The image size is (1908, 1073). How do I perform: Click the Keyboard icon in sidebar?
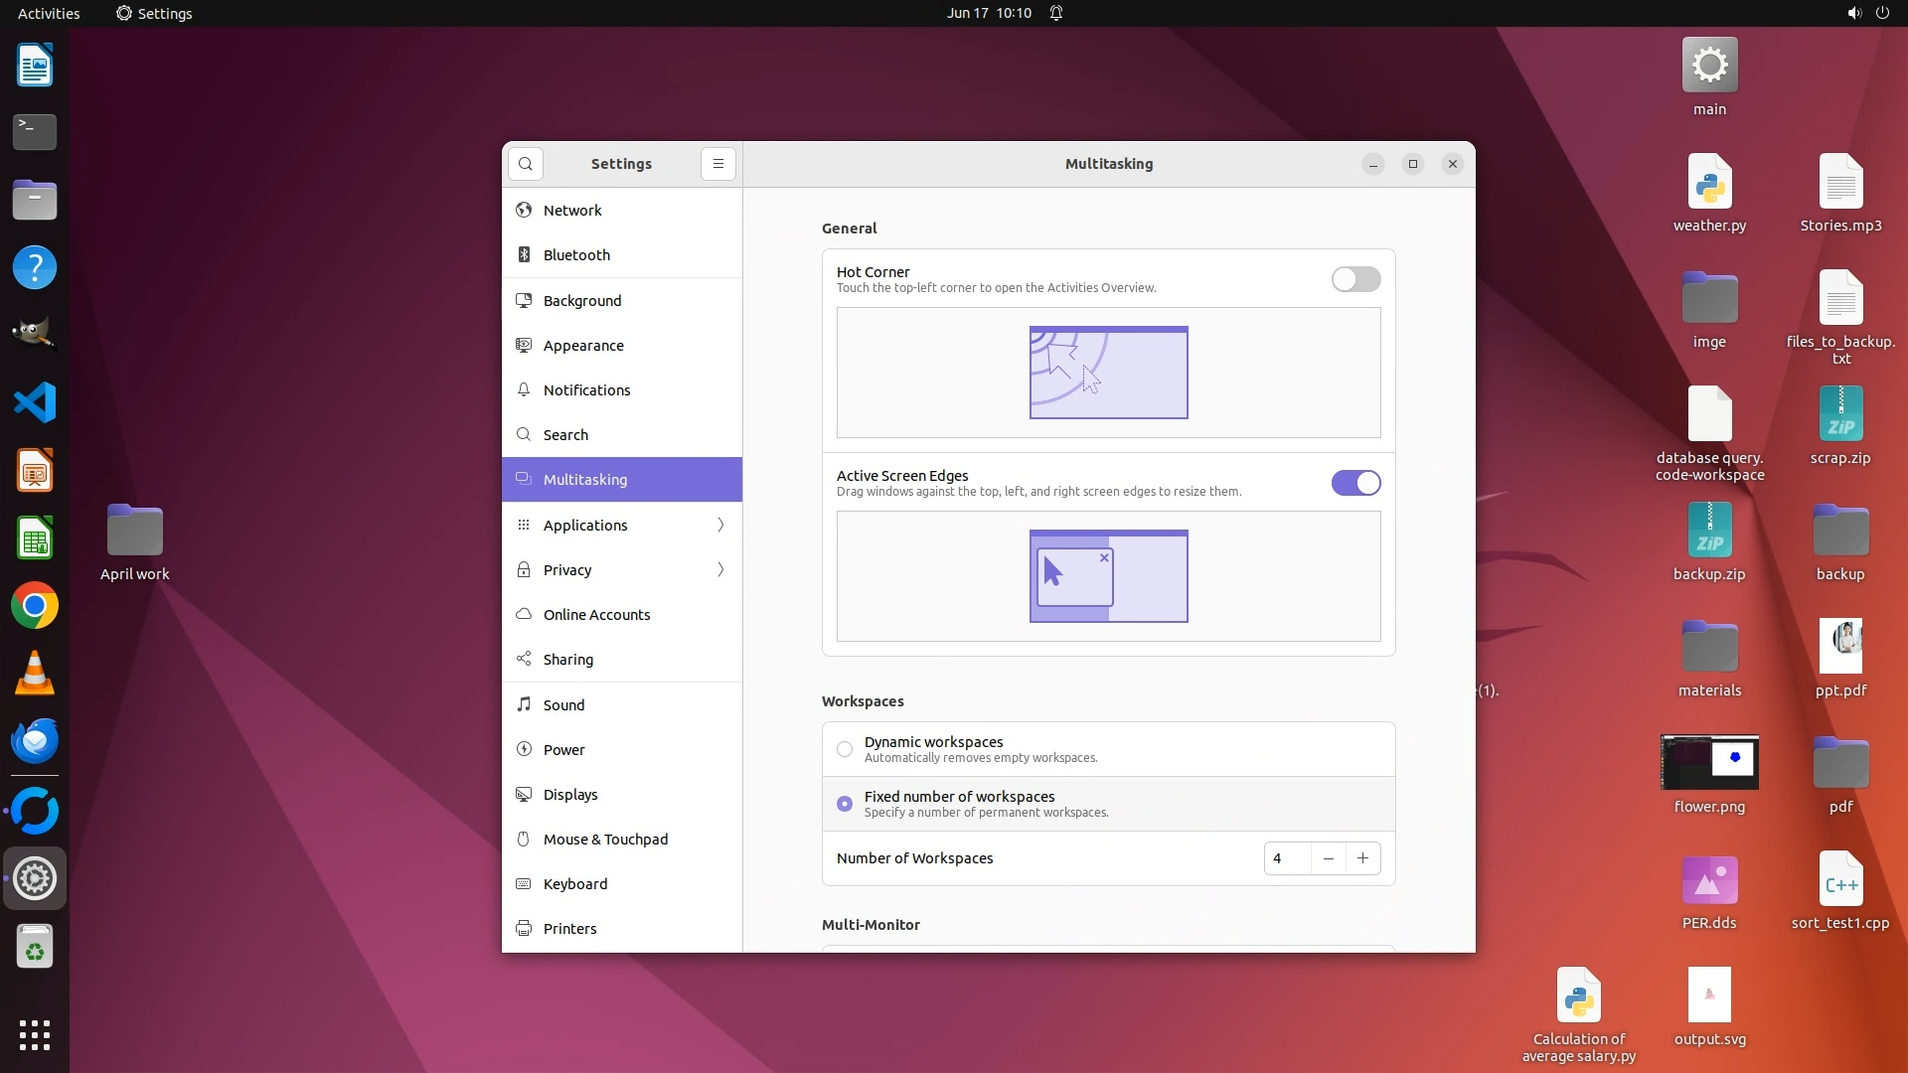click(x=524, y=884)
